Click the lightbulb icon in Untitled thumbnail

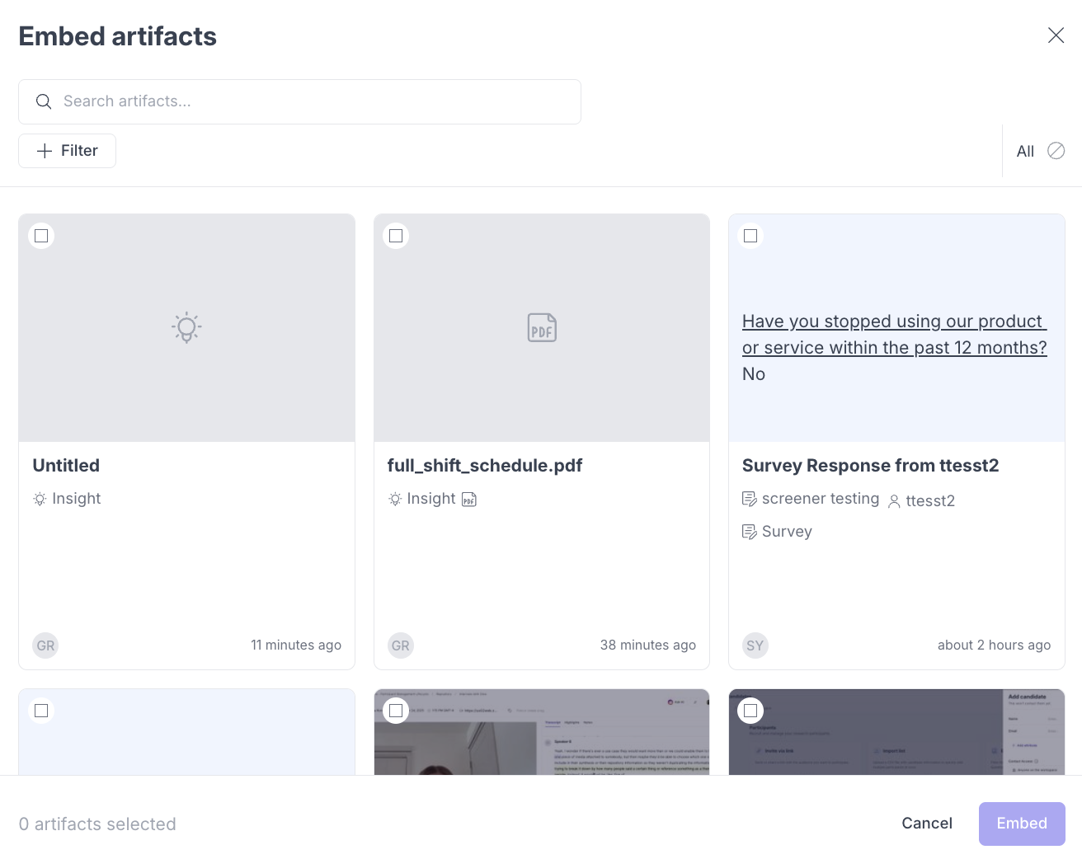(186, 327)
